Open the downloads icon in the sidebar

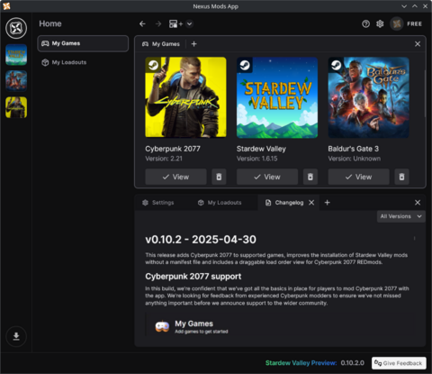[16, 336]
